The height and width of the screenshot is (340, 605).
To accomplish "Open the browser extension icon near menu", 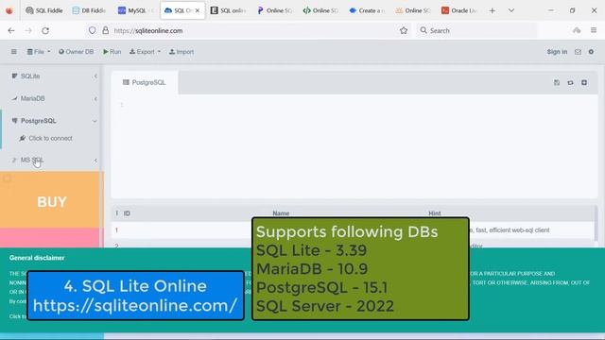I will (x=577, y=30).
